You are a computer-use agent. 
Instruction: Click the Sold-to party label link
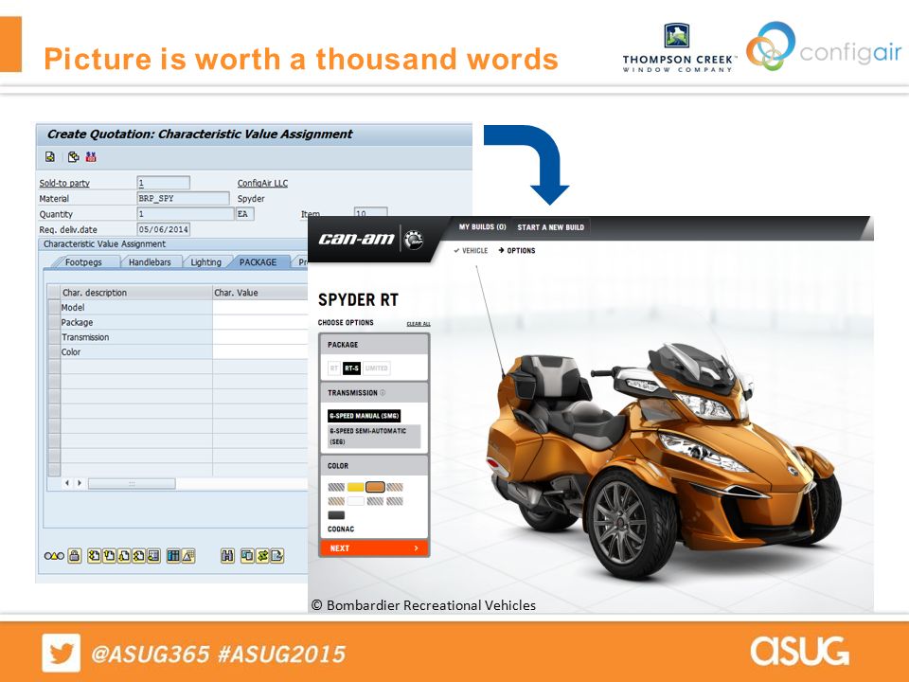[x=64, y=183]
